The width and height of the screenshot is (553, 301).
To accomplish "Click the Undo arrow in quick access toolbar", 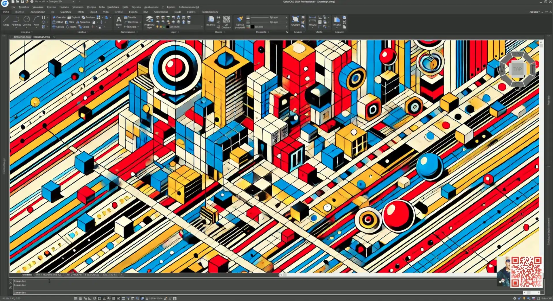I will tap(37, 1).
